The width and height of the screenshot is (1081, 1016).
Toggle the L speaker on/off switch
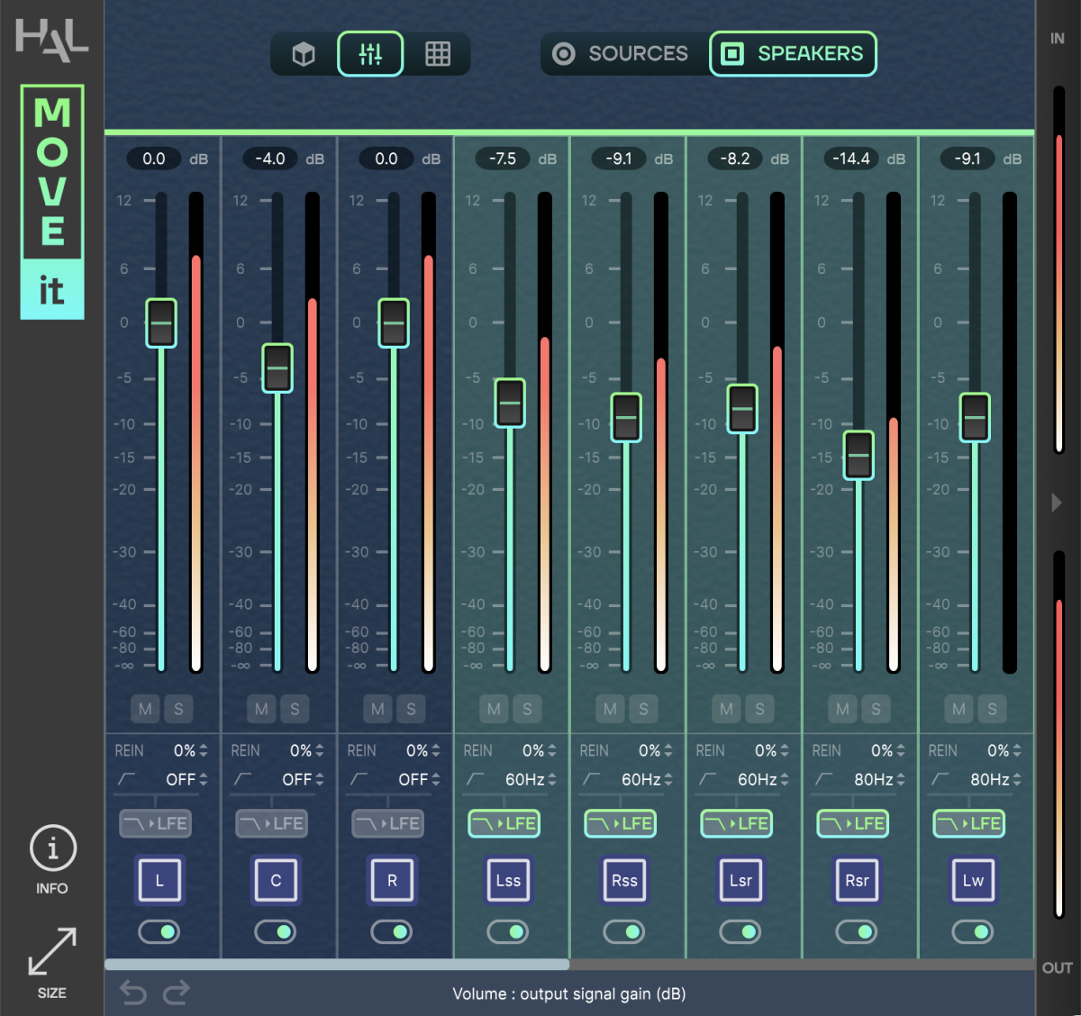tap(159, 931)
